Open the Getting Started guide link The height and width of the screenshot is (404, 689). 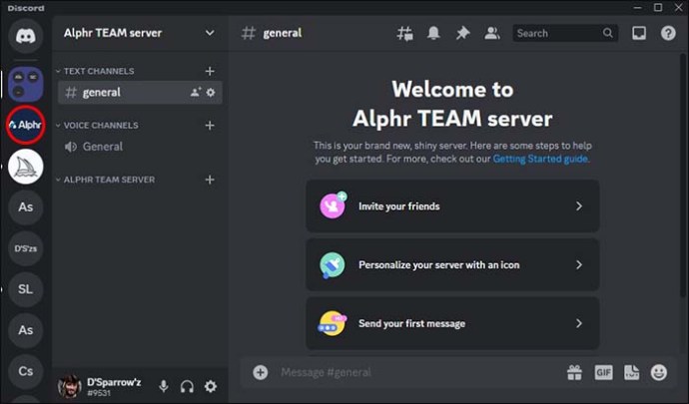tap(540, 159)
